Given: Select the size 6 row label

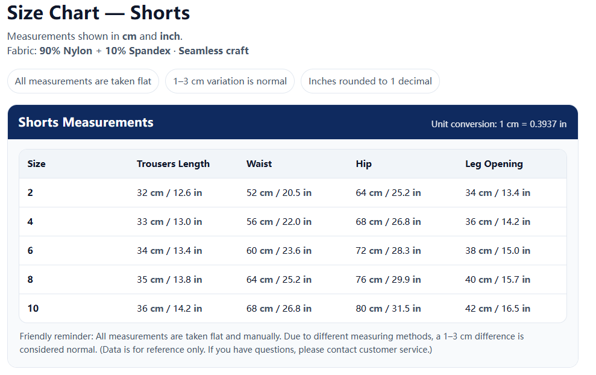Looking at the screenshot, I should click(30, 251).
